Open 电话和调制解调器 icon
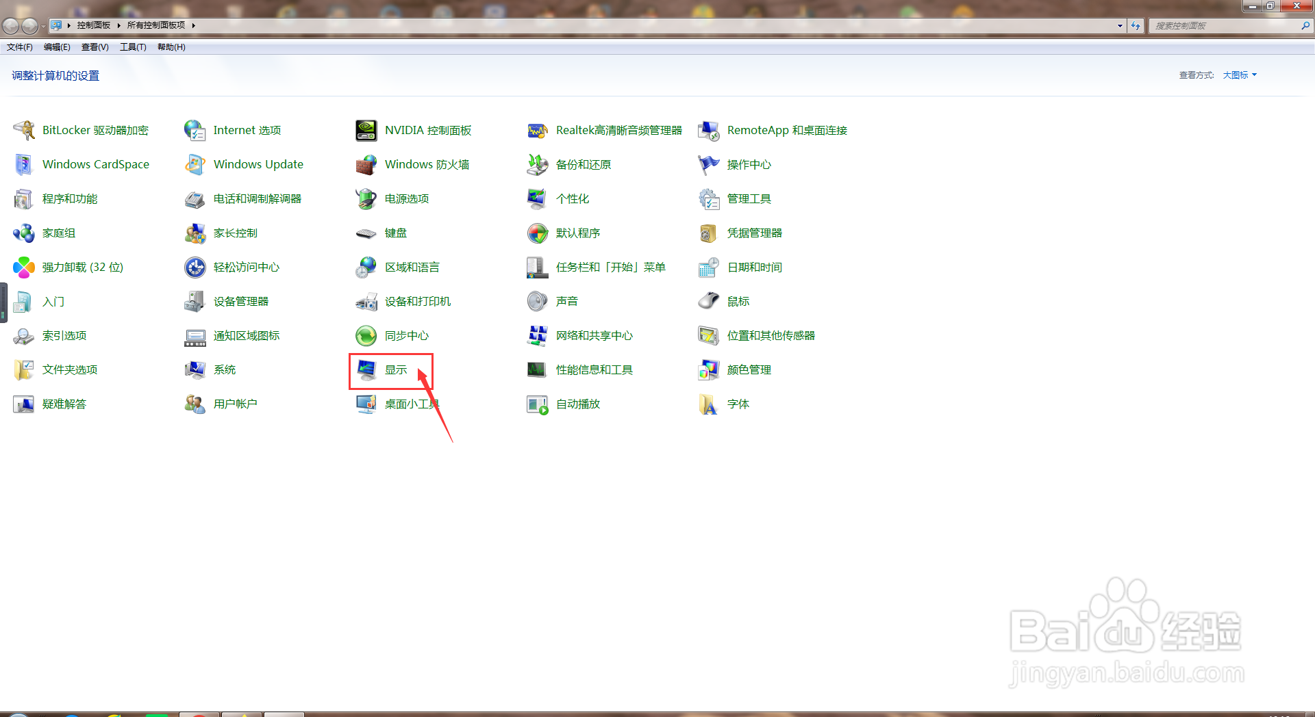The image size is (1315, 717). [195, 198]
